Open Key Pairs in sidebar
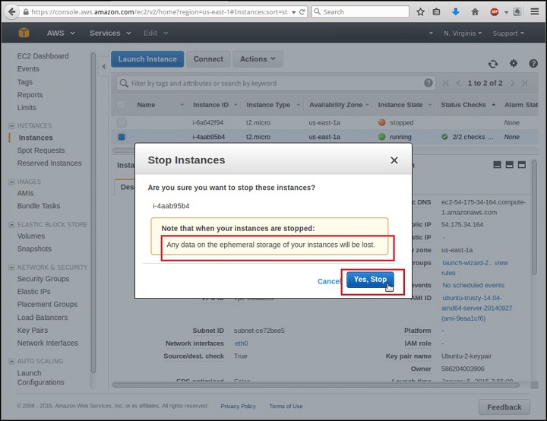547x421 pixels. (33, 331)
